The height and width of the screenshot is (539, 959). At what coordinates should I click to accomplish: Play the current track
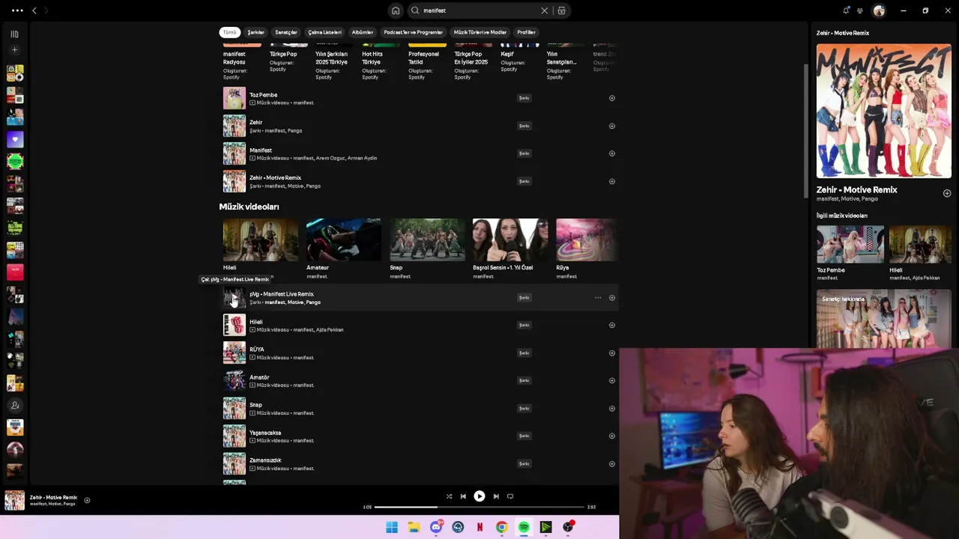[479, 496]
